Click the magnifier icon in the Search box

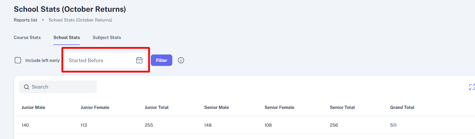[x=26, y=87]
